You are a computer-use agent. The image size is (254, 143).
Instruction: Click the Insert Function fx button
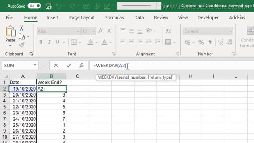pos(81,65)
